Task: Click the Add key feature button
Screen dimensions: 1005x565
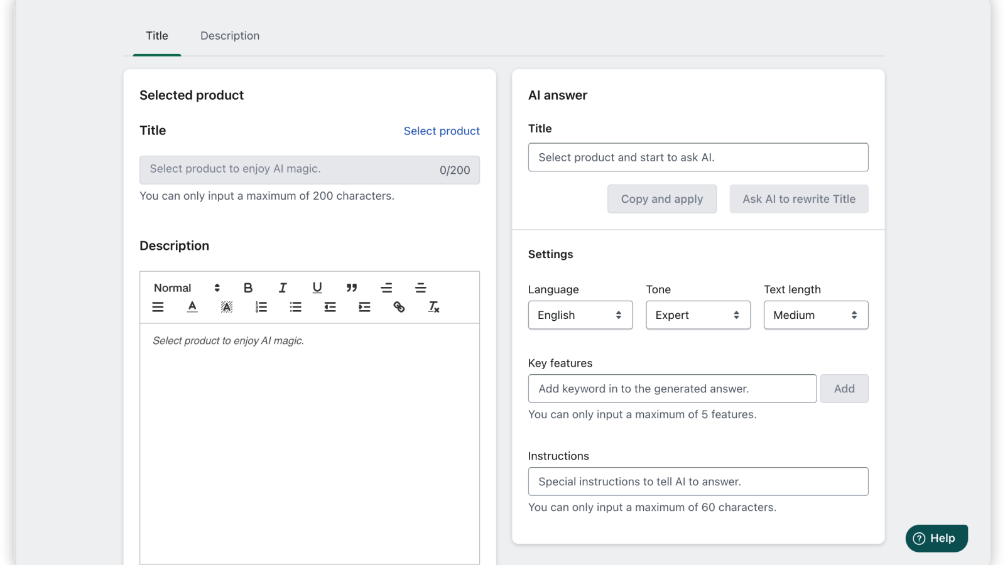Action: 844,389
